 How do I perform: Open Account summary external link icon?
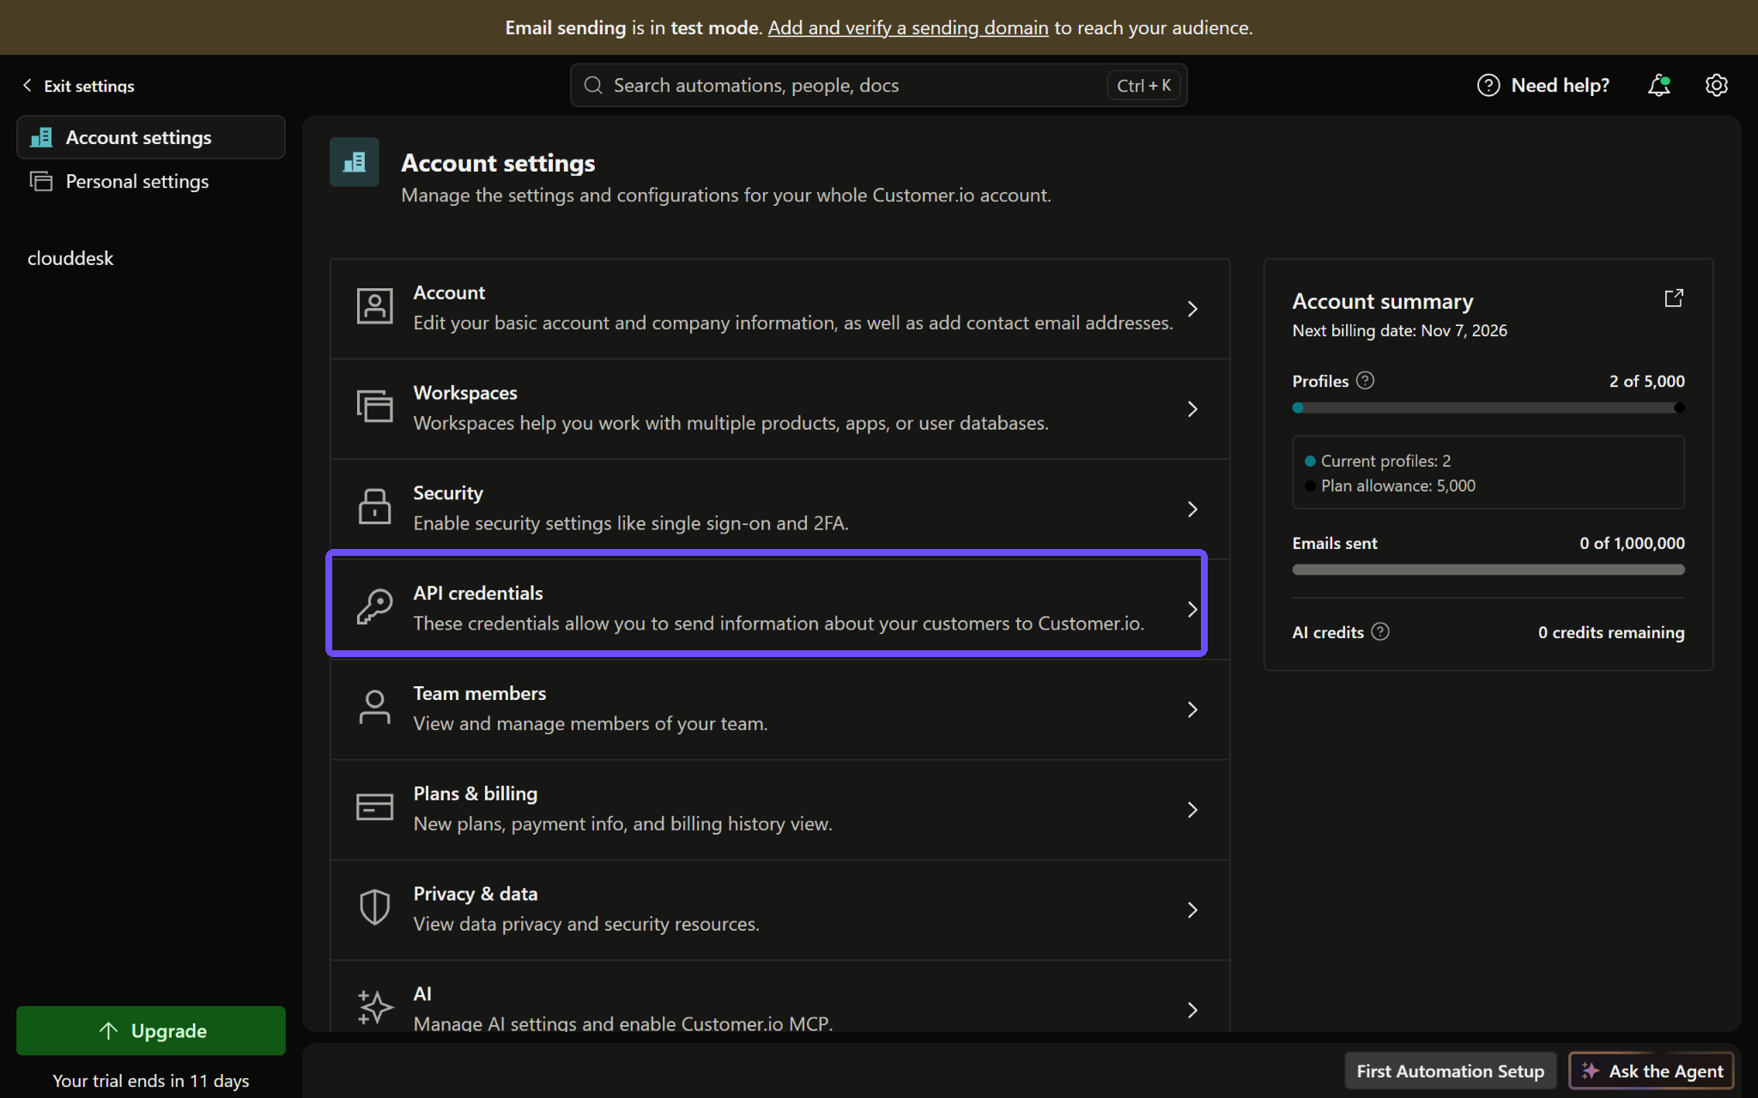pos(1674,298)
